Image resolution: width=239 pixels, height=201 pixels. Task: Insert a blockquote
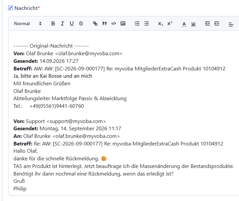click(x=104, y=23)
